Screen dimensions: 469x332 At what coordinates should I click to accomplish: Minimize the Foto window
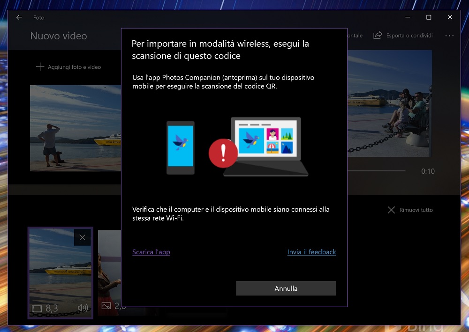tap(408, 17)
